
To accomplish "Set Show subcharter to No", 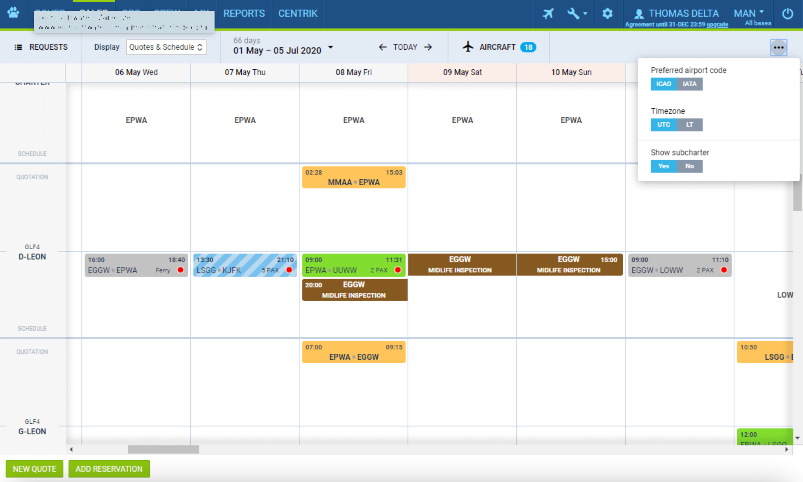I will [689, 166].
